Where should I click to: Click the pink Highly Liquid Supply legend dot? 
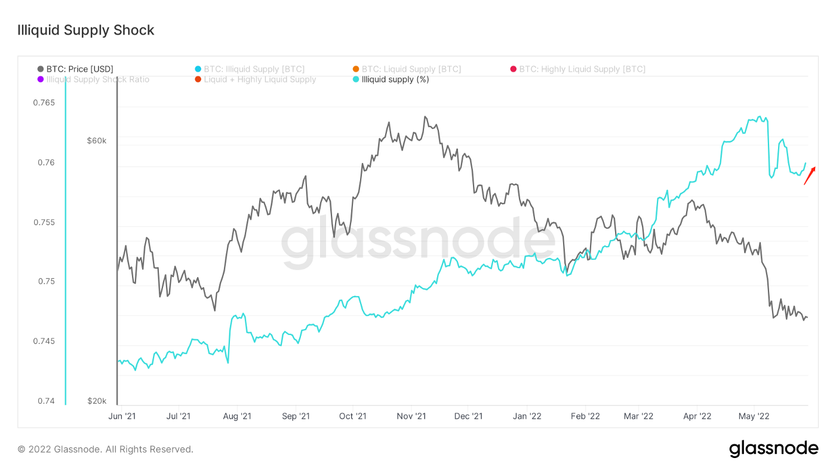(513, 69)
